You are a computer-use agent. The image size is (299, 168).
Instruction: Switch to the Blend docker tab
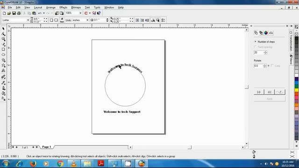click(291, 59)
